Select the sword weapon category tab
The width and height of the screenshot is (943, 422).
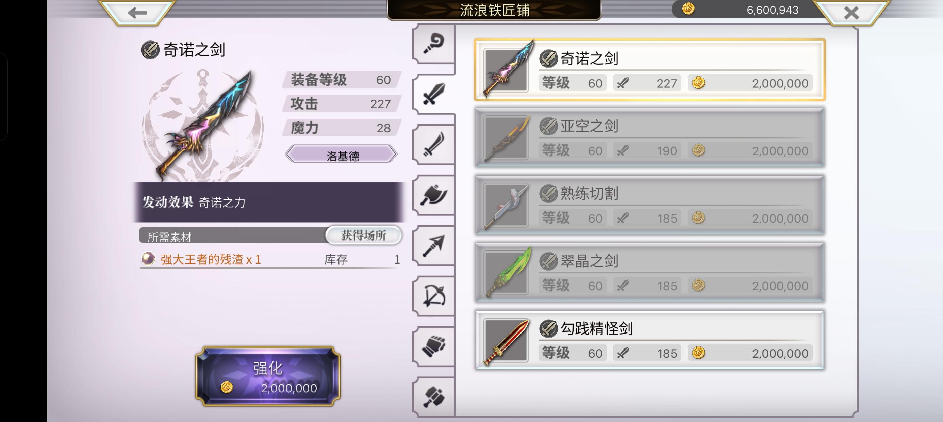(434, 93)
